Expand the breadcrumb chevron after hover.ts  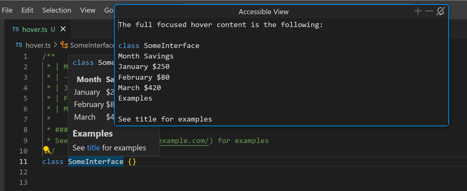[x=55, y=45]
